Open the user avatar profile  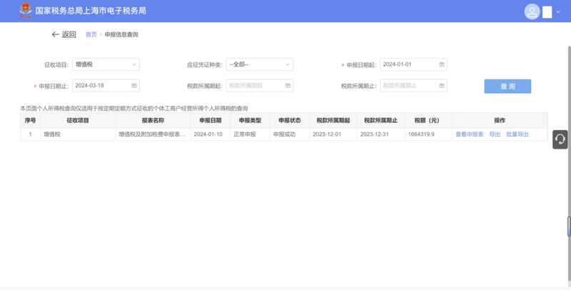532,11
